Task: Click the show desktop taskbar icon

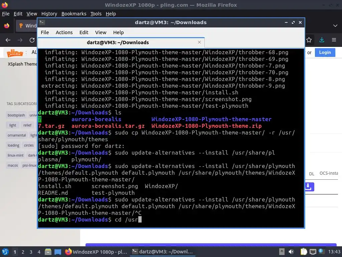Action: point(58,252)
